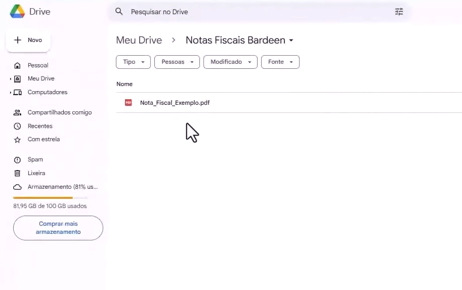
Task: Click the Com estrela star icon
Action: (17, 140)
